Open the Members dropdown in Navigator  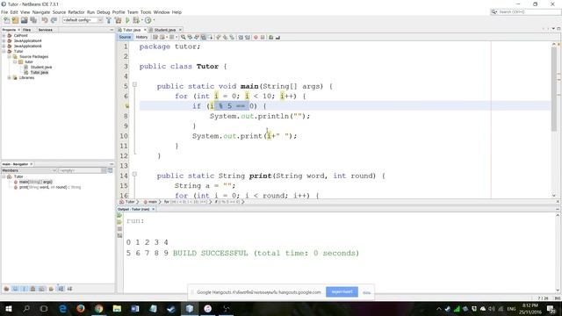tap(29, 170)
